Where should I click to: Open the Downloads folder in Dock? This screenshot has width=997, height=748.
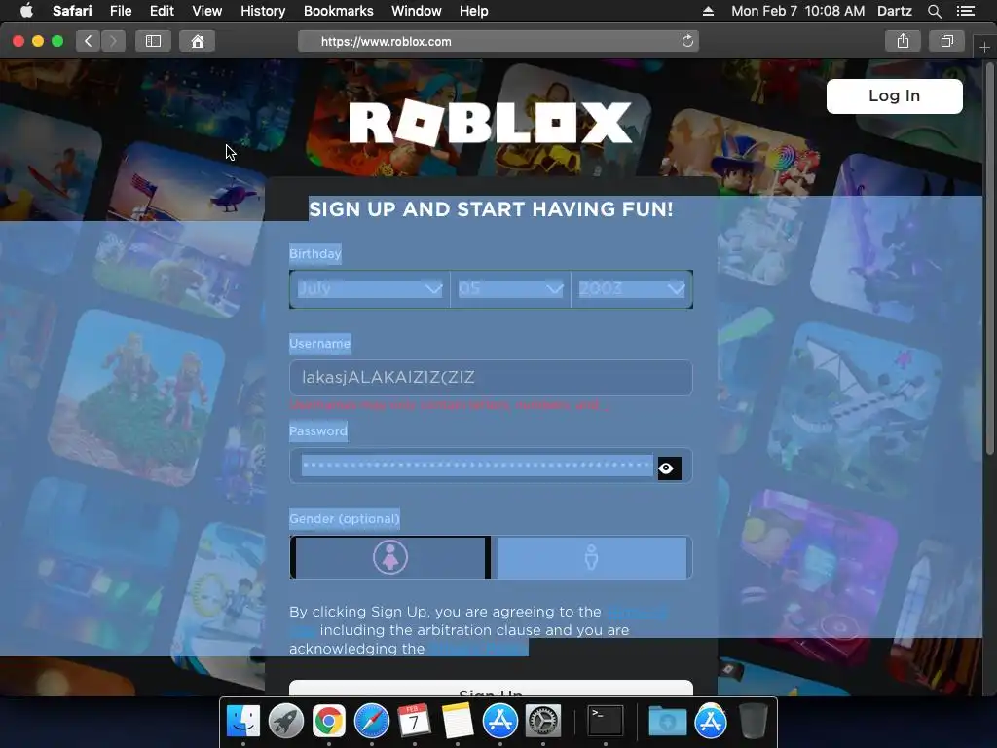coord(668,721)
